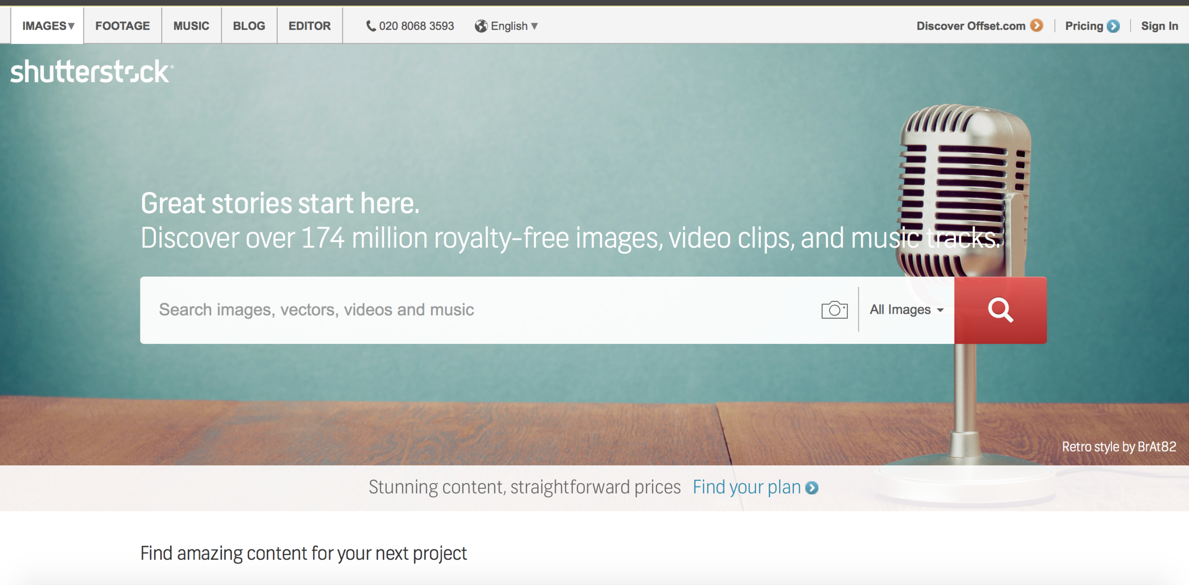Open the All Images filter dropdown
This screenshot has height=585, width=1189.
click(x=906, y=310)
